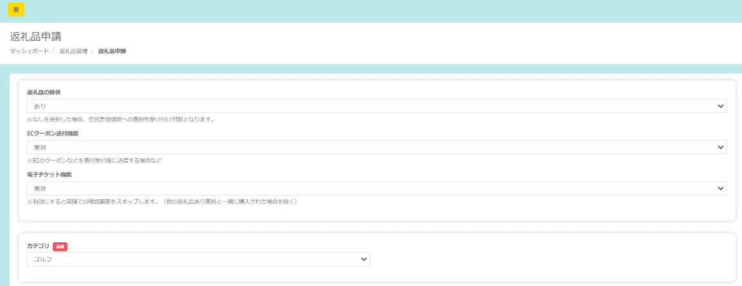
Task: Open the カテゴリ select showing ゴルフ
Action: [198, 259]
